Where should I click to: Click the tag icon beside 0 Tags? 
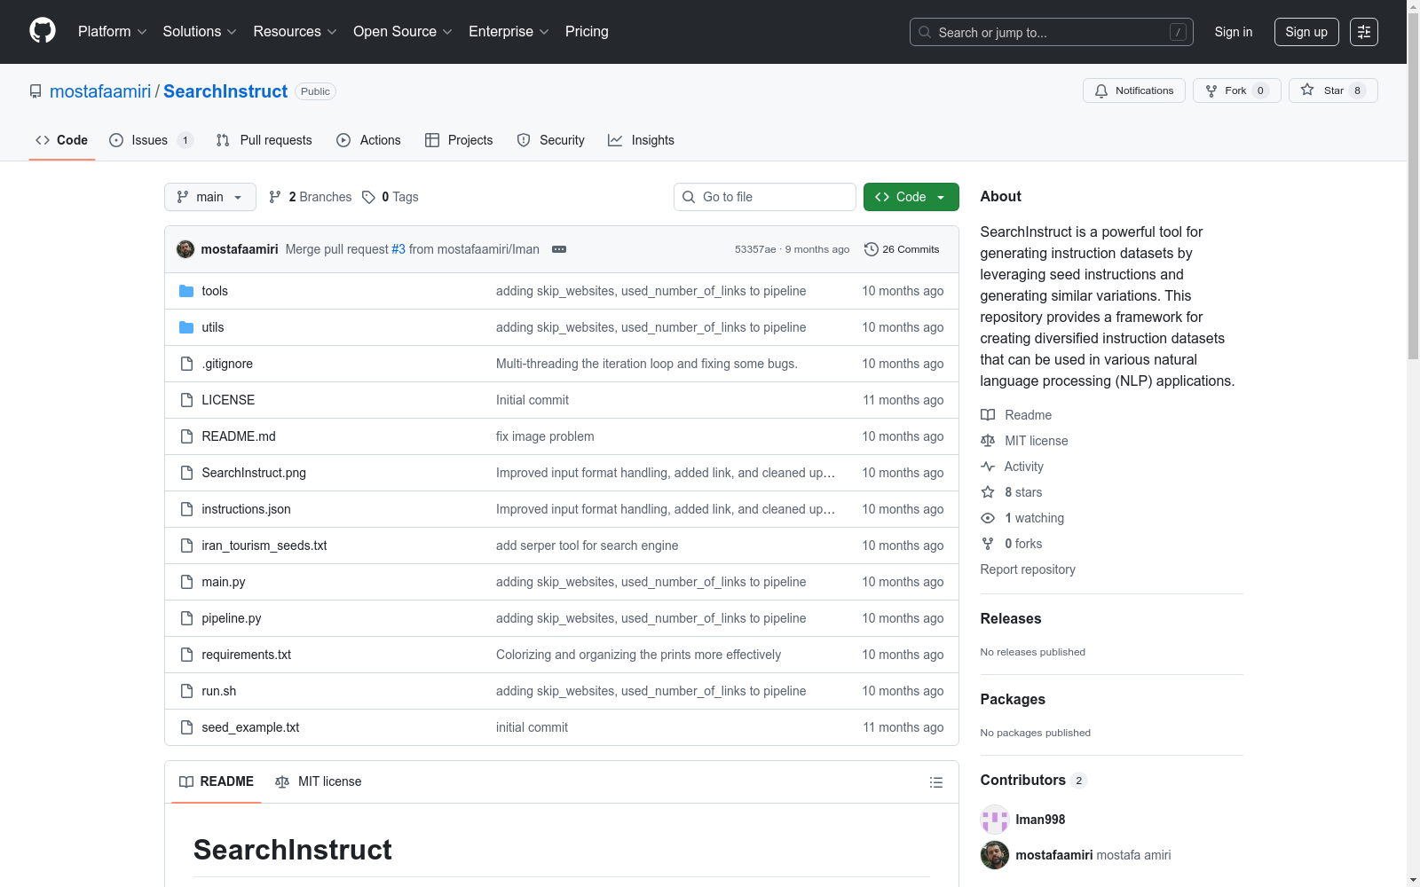click(x=369, y=197)
